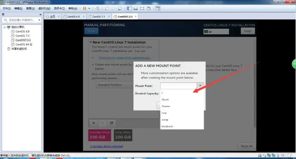This screenshot has height=159, width=296.
Task: Close the CentOS 7.3 tab
Action: tap(109, 17)
